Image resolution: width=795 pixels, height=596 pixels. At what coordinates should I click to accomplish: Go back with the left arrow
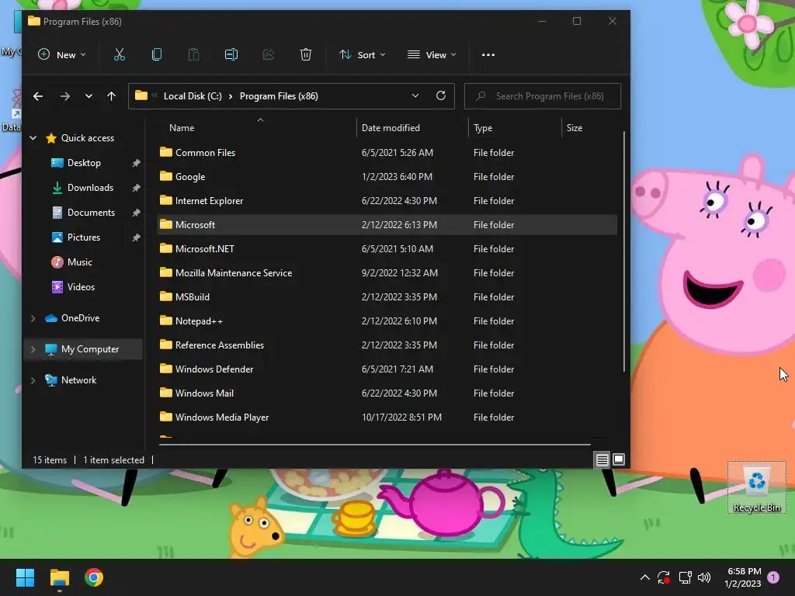pyautogui.click(x=38, y=96)
